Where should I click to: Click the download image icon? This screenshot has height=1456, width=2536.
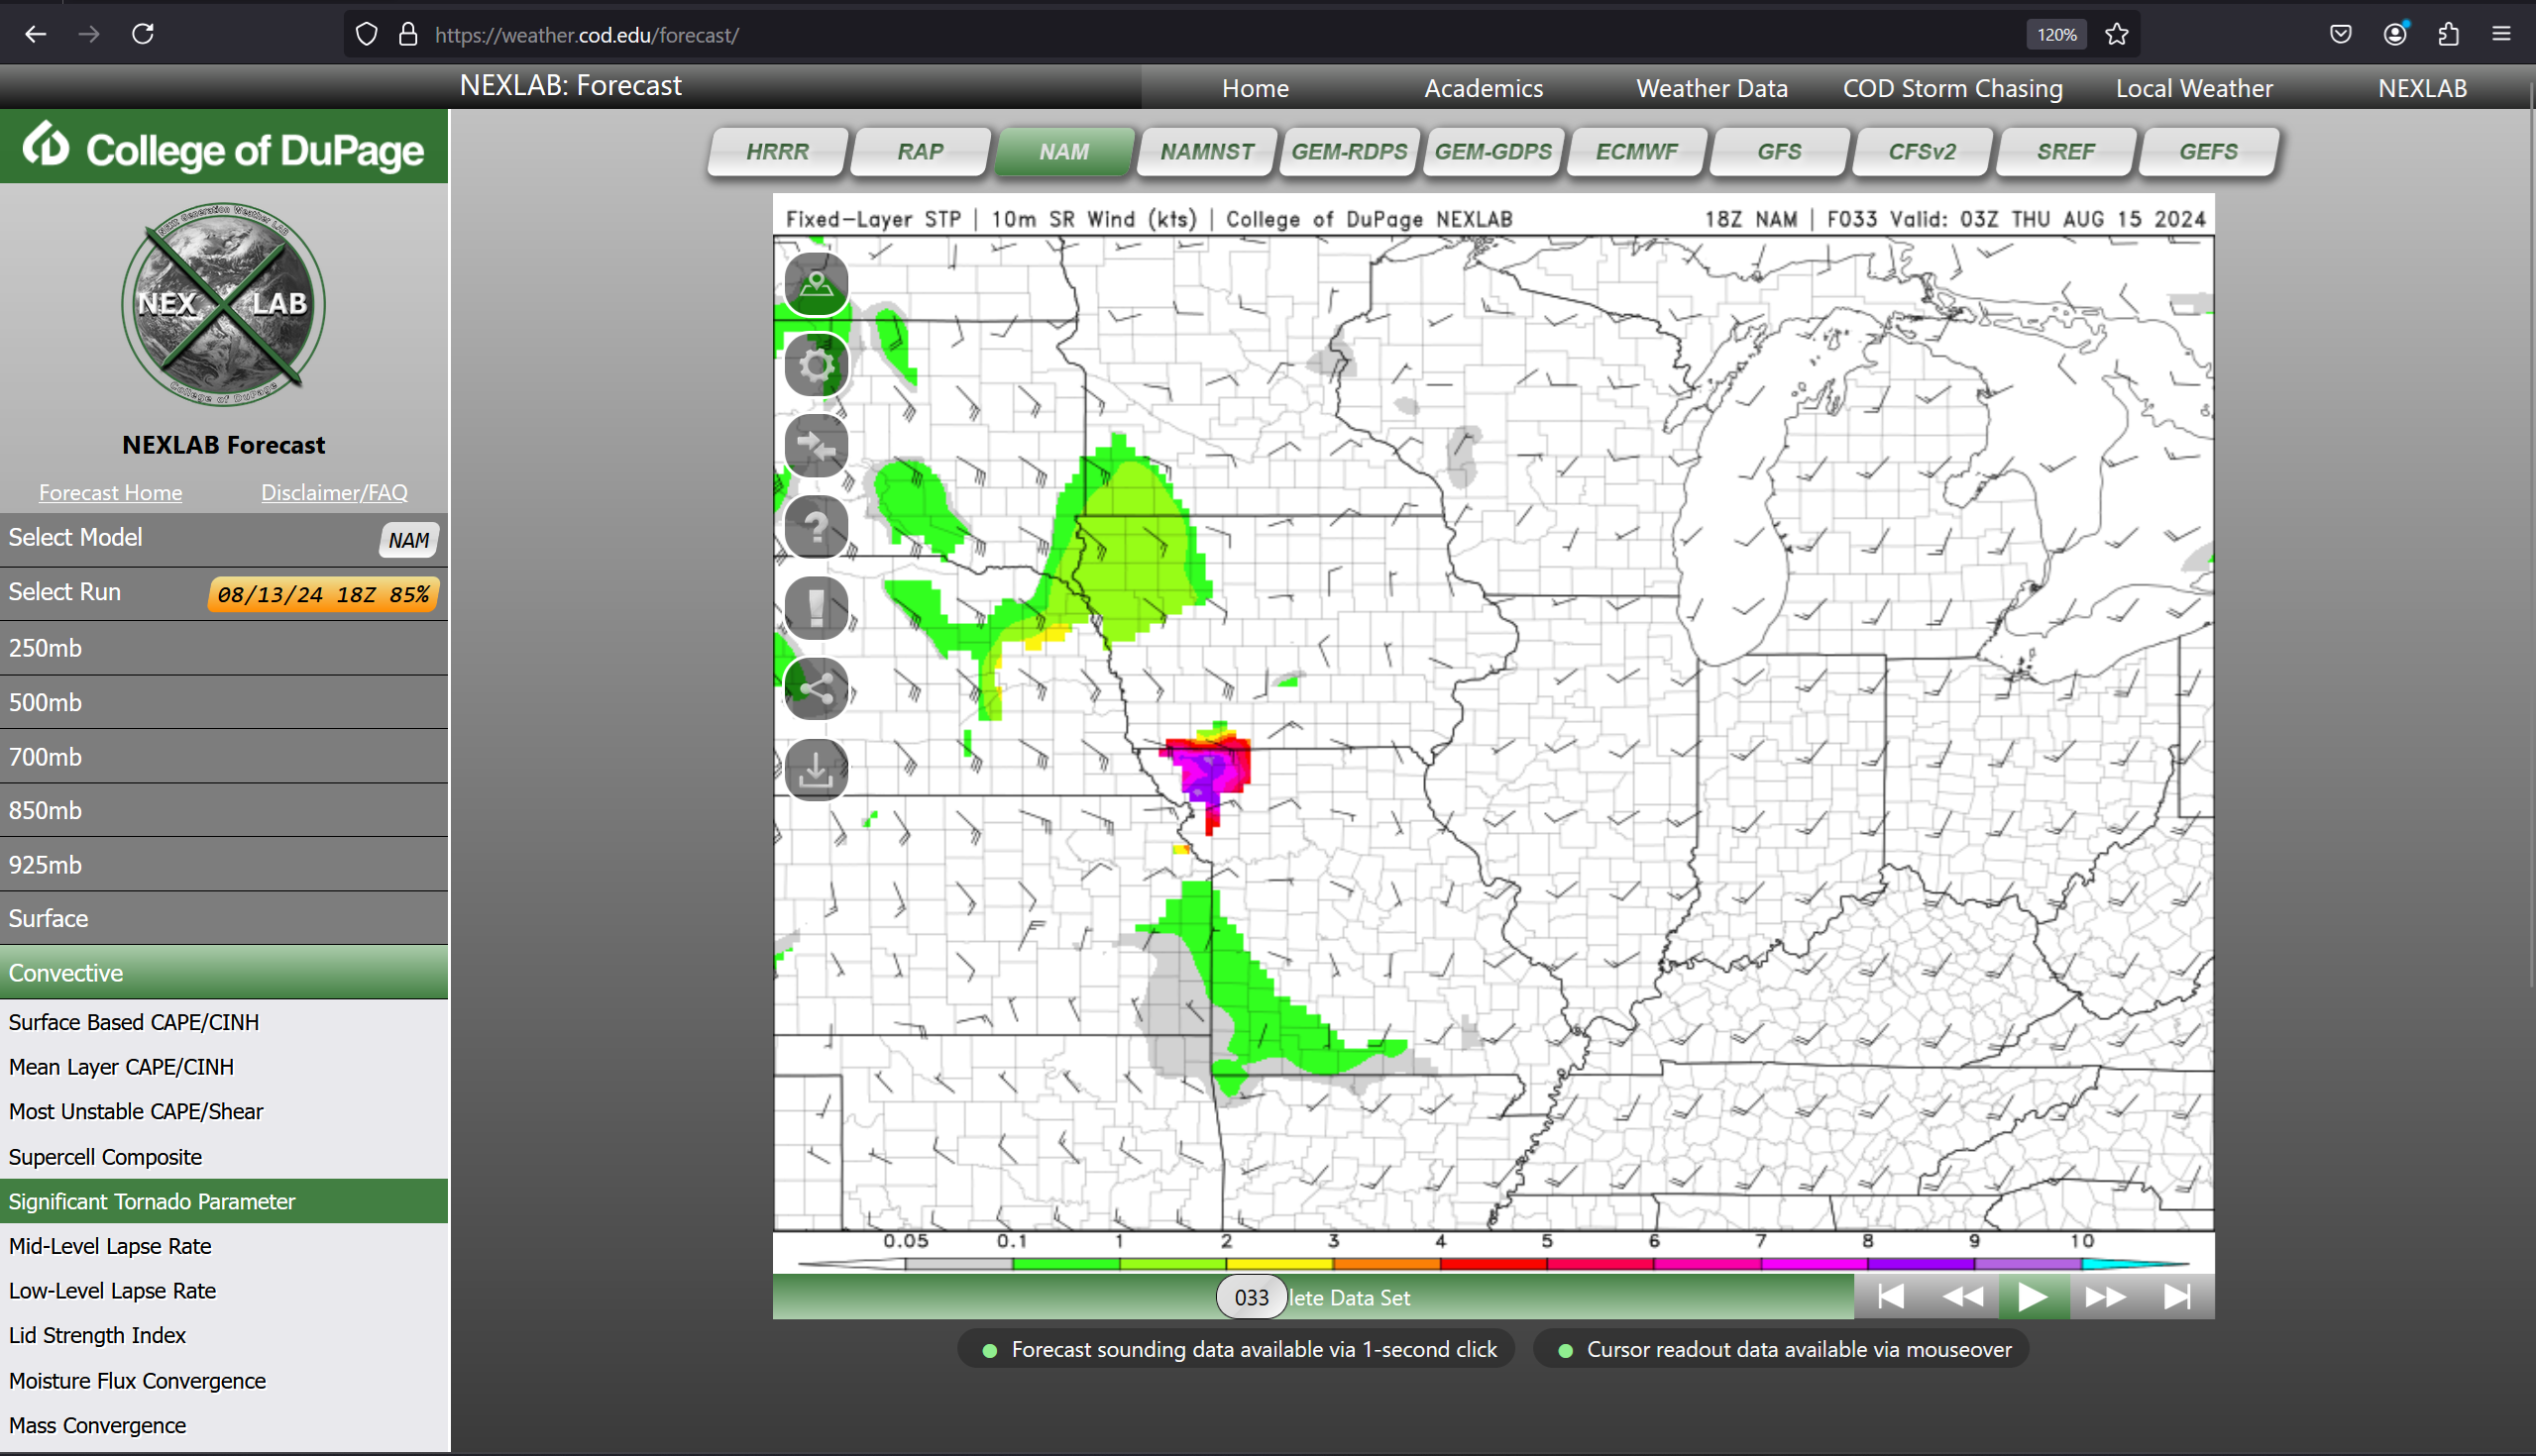[x=817, y=770]
